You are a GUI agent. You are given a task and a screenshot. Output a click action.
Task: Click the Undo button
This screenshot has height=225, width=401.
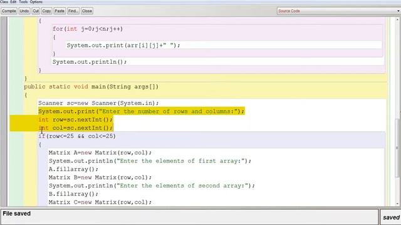coord(24,11)
